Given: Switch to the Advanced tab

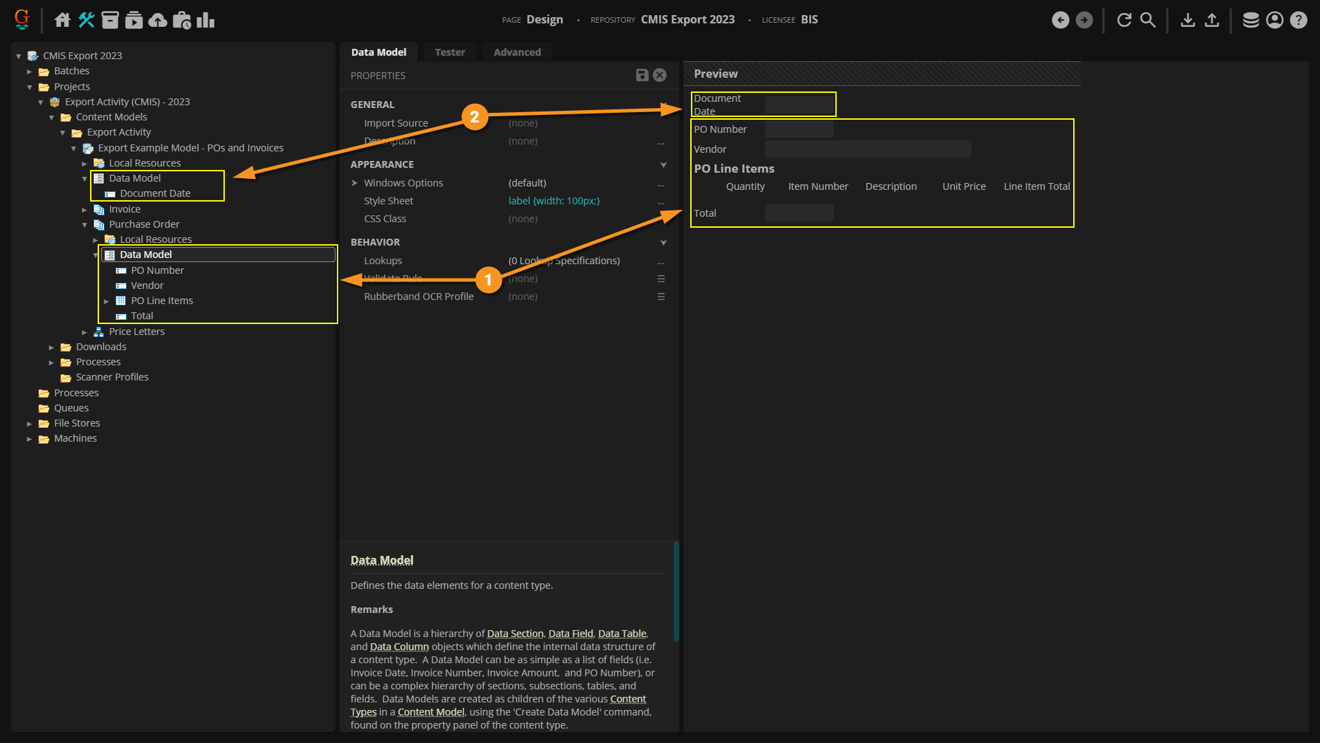Looking at the screenshot, I should point(517,52).
